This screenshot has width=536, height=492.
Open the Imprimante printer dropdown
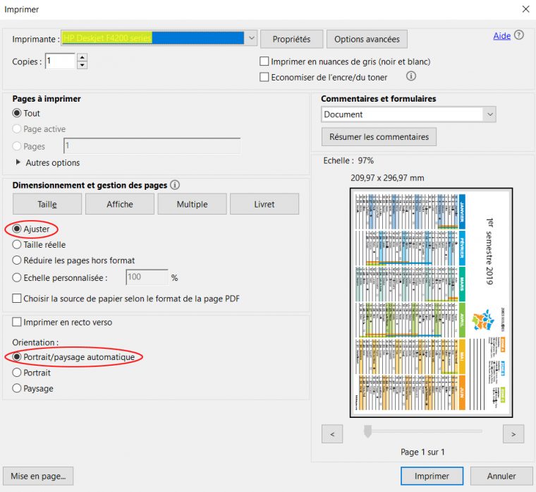[x=252, y=38]
